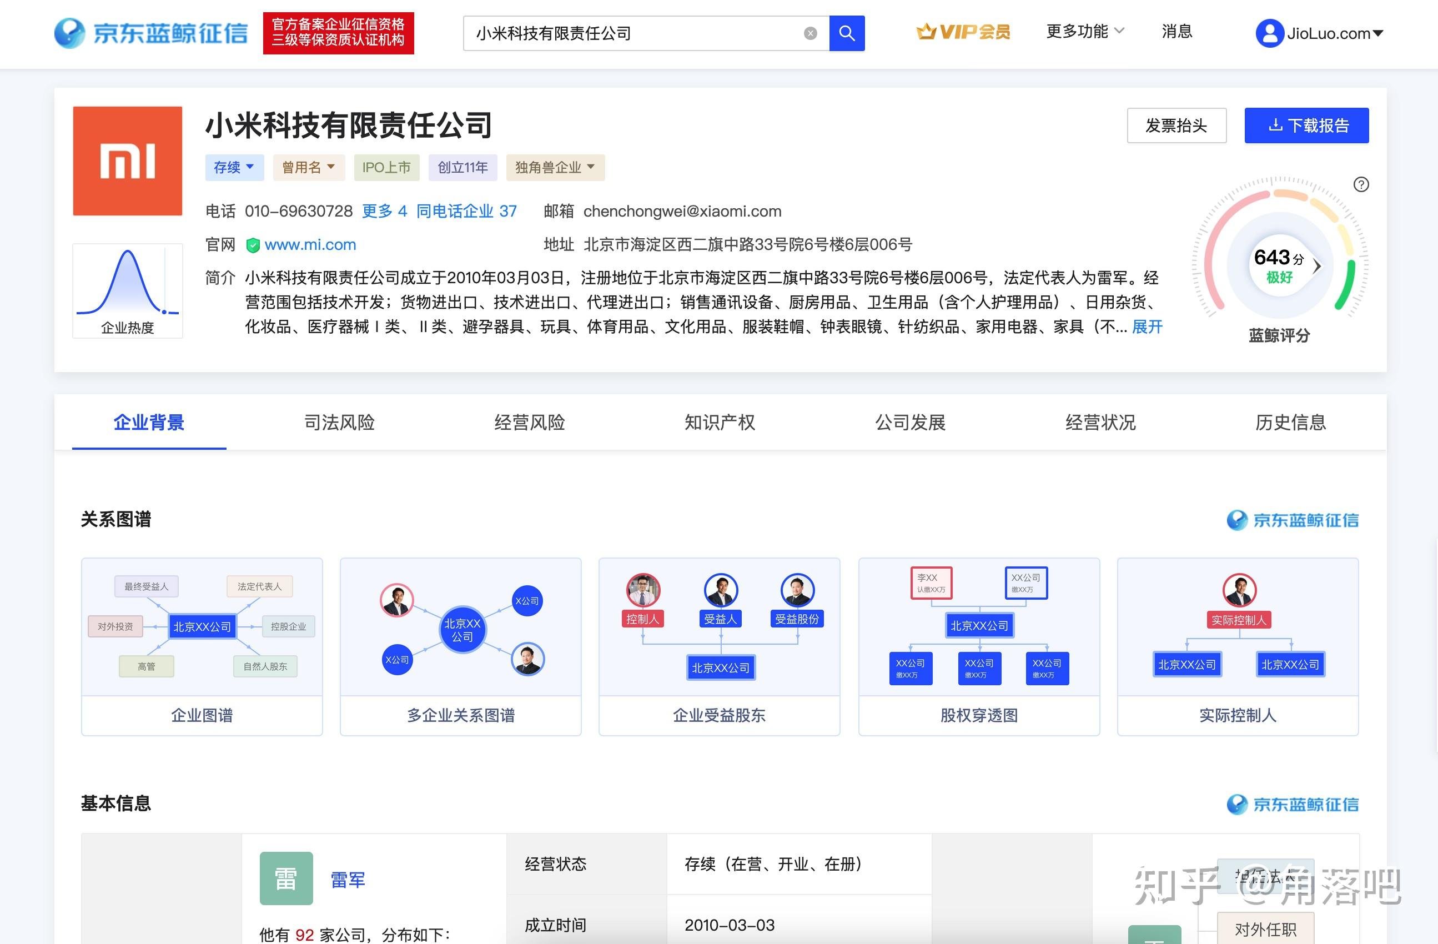Open the 企业热度 chart thumbnail

(128, 290)
